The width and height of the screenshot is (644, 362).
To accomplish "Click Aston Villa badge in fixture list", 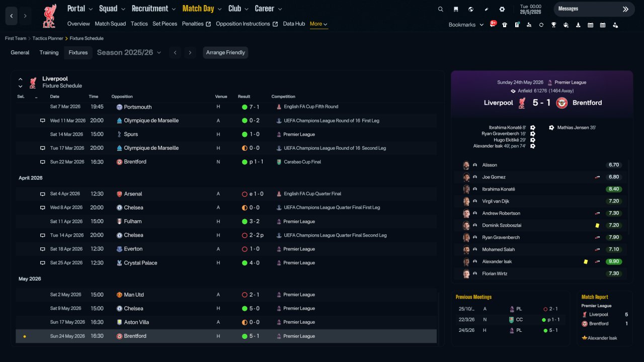I will pyautogui.click(x=119, y=322).
